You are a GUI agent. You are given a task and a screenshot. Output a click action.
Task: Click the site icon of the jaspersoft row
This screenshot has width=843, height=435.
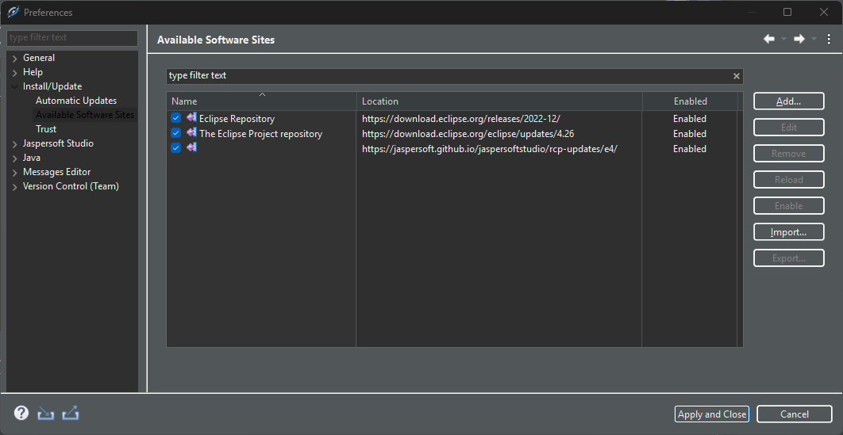point(191,147)
